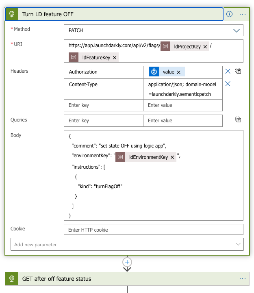The height and width of the screenshot is (293, 254).
Task: Click the ldEnvironmentKey parameter icon
Action: point(120,157)
